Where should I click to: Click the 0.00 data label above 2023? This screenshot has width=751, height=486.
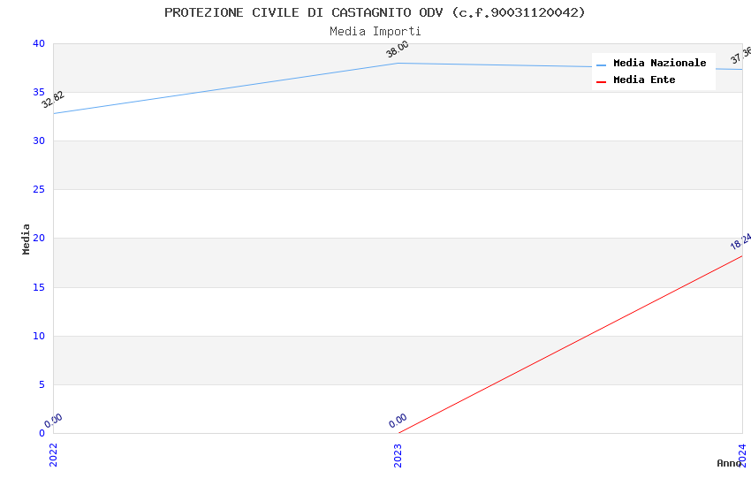pos(398,421)
